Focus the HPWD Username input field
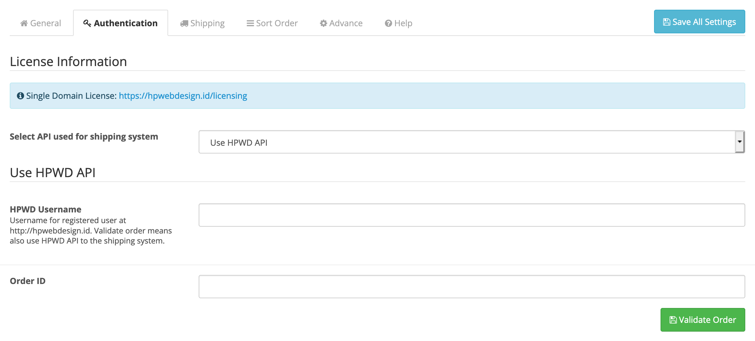The width and height of the screenshot is (755, 341). tap(471, 215)
